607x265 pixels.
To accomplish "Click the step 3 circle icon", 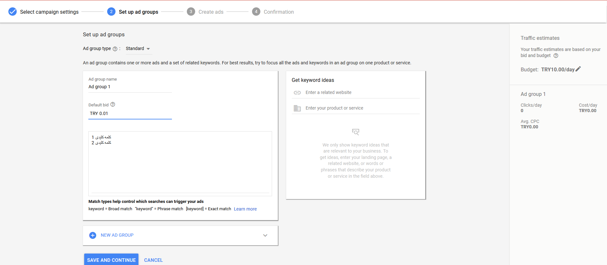I will click(191, 12).
